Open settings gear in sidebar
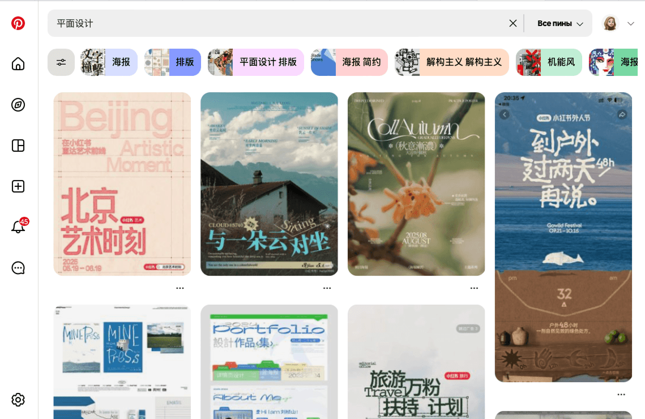This screenshot has height=419, width=645. pyautogui.click(x=18, y=400)
